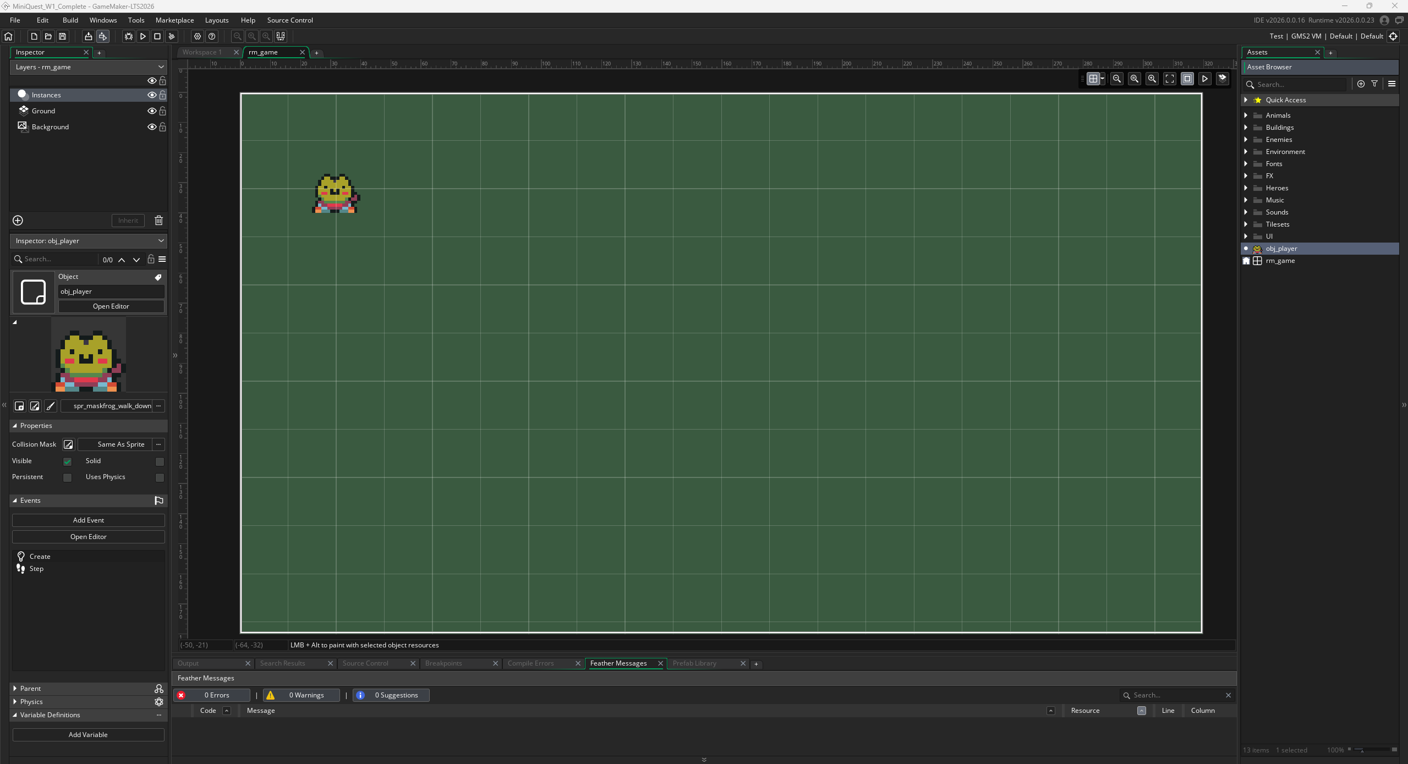Filter Feather messages by 0 Warnings

[302, 695]
